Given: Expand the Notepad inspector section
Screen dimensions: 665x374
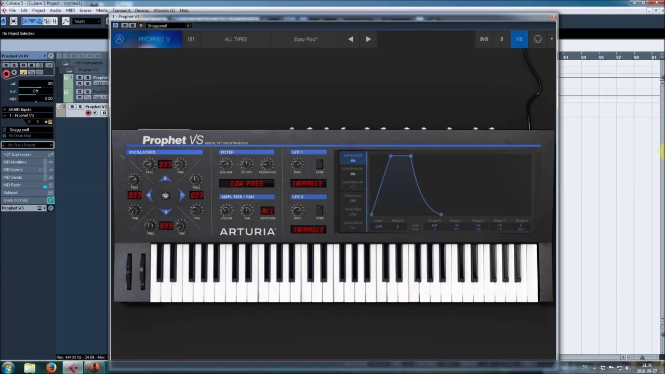Looking at the screenshot, I should pos(27,193).
